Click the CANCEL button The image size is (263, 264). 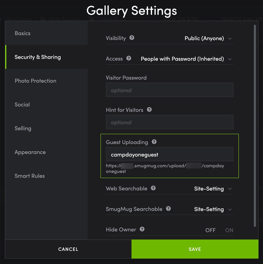click(x=68, y=249)
